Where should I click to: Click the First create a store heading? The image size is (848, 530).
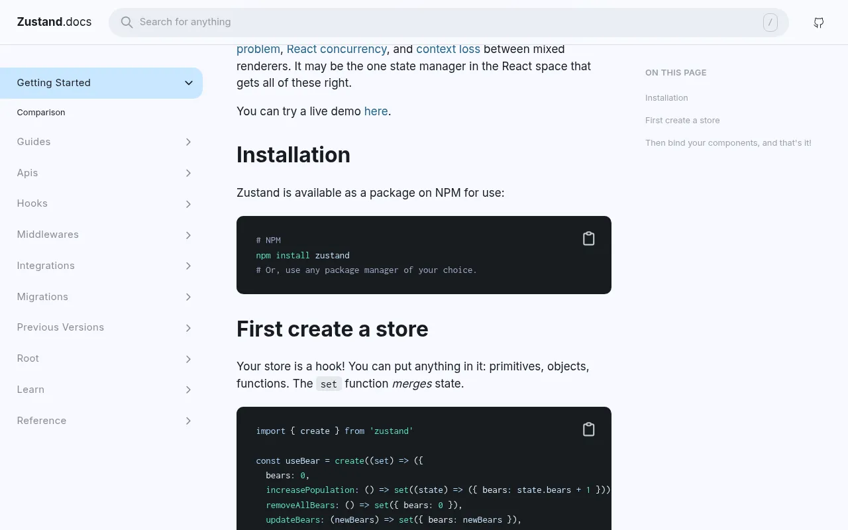pyautogui.click(x=333, y=329)
